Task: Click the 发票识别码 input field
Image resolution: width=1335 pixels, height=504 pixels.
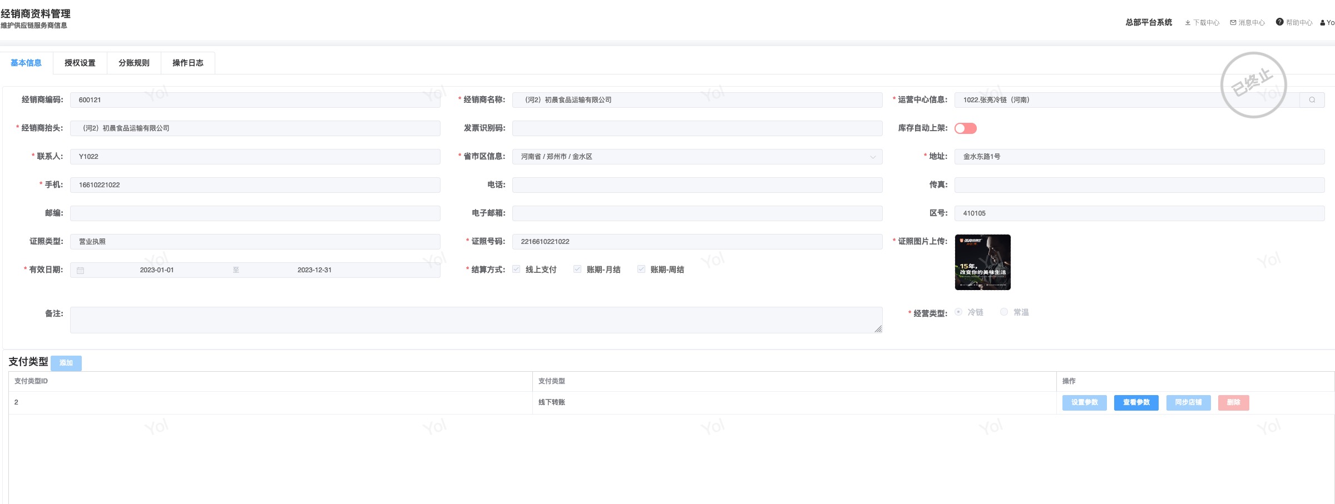Action: [697, 128]
